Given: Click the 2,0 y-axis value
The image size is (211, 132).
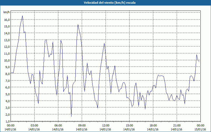Looking at the screenshot, I should [x=8, y=115].
